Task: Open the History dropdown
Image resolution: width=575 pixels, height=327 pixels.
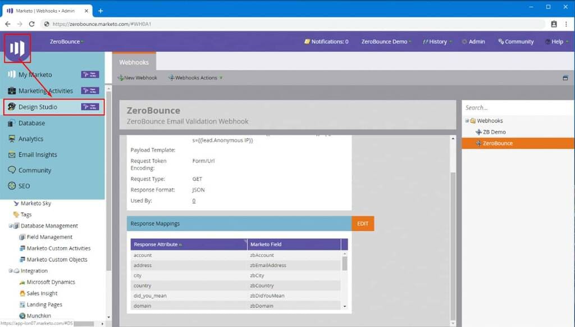Action: click(437, 42)
